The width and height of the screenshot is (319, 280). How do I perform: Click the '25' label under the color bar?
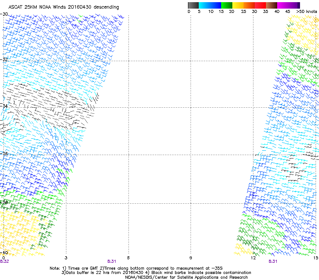[244, 12]
